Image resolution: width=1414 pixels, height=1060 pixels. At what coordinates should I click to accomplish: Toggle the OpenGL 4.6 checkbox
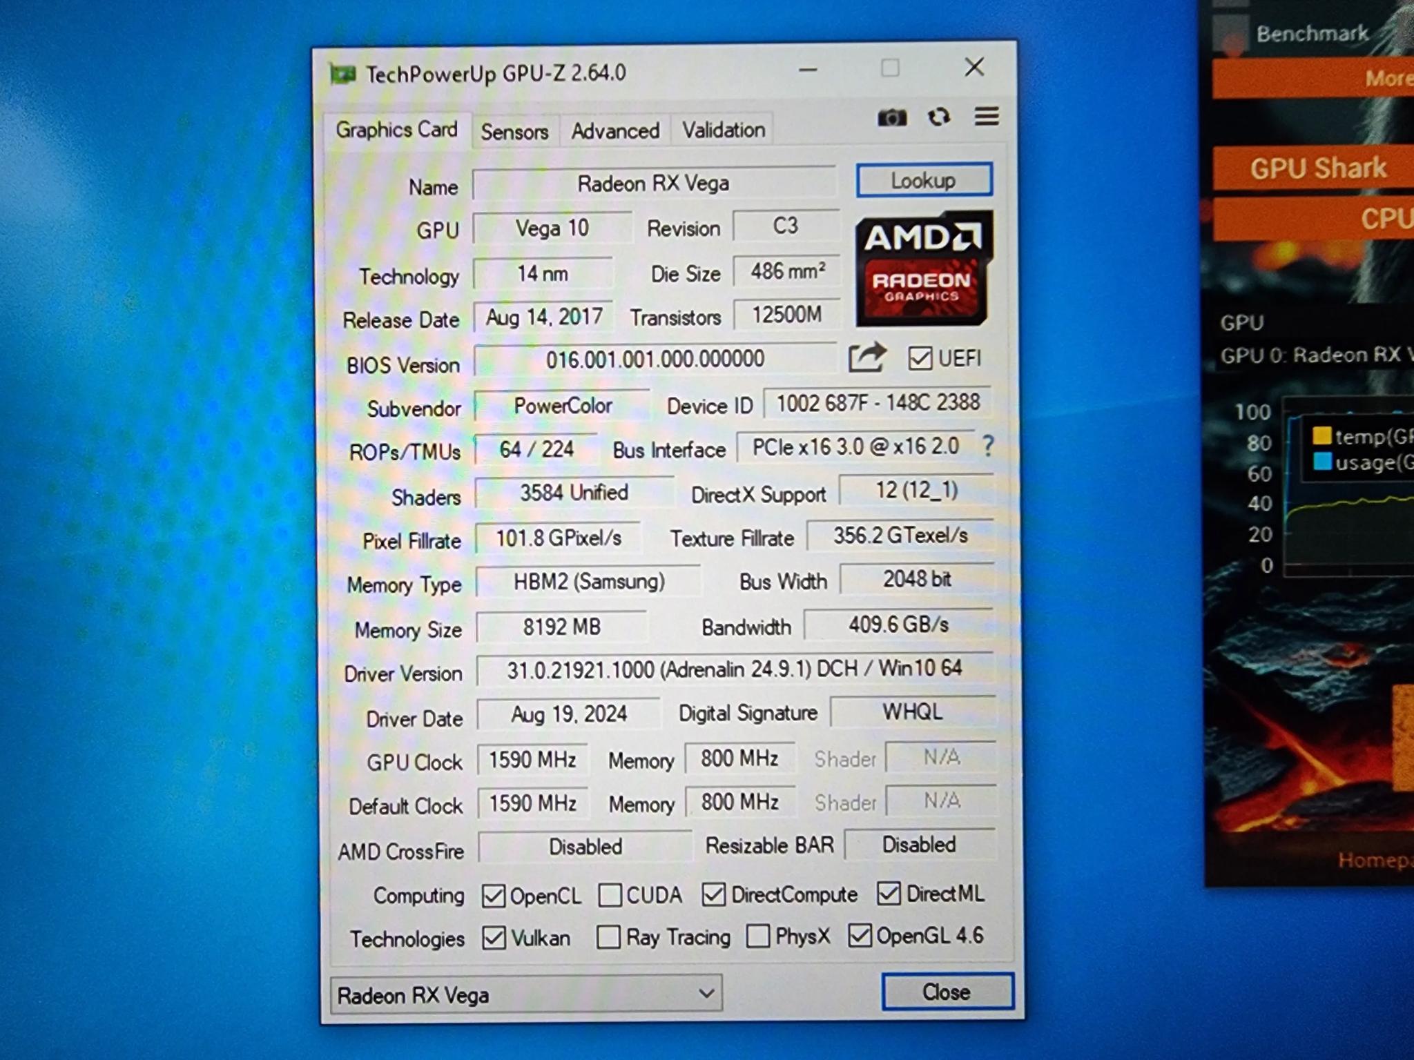(x=860, y=935)
